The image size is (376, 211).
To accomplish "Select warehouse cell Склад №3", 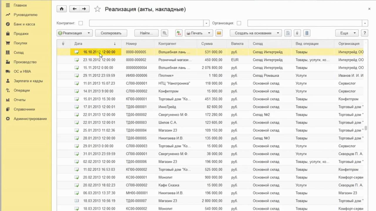I will (x=270, y=138).
